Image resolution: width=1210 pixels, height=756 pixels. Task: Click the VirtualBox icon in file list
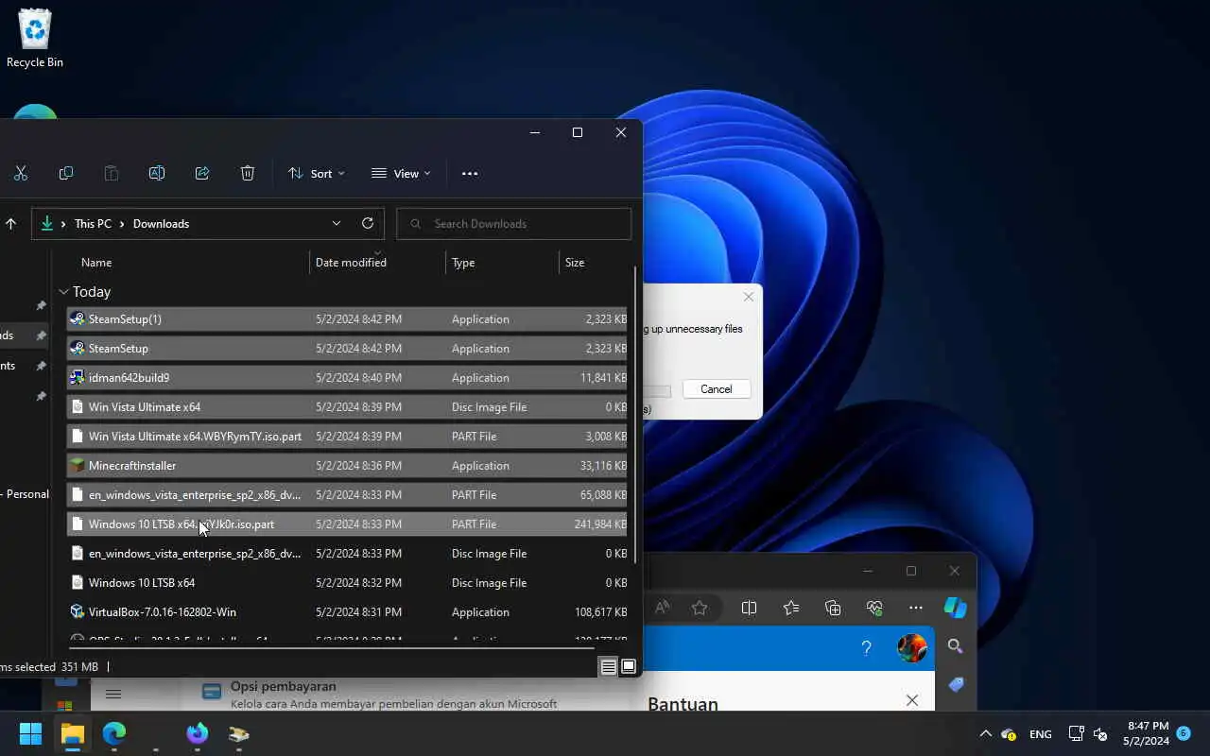(78, 612)
